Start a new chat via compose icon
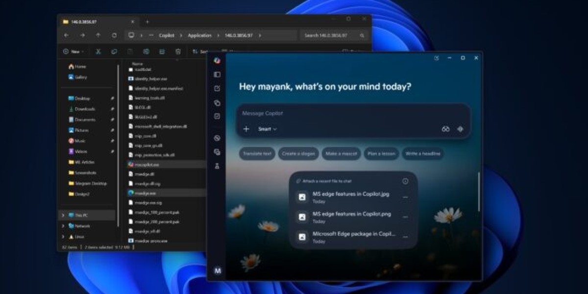The width and height of the screenshot is (588, 294). click(217, 89)
